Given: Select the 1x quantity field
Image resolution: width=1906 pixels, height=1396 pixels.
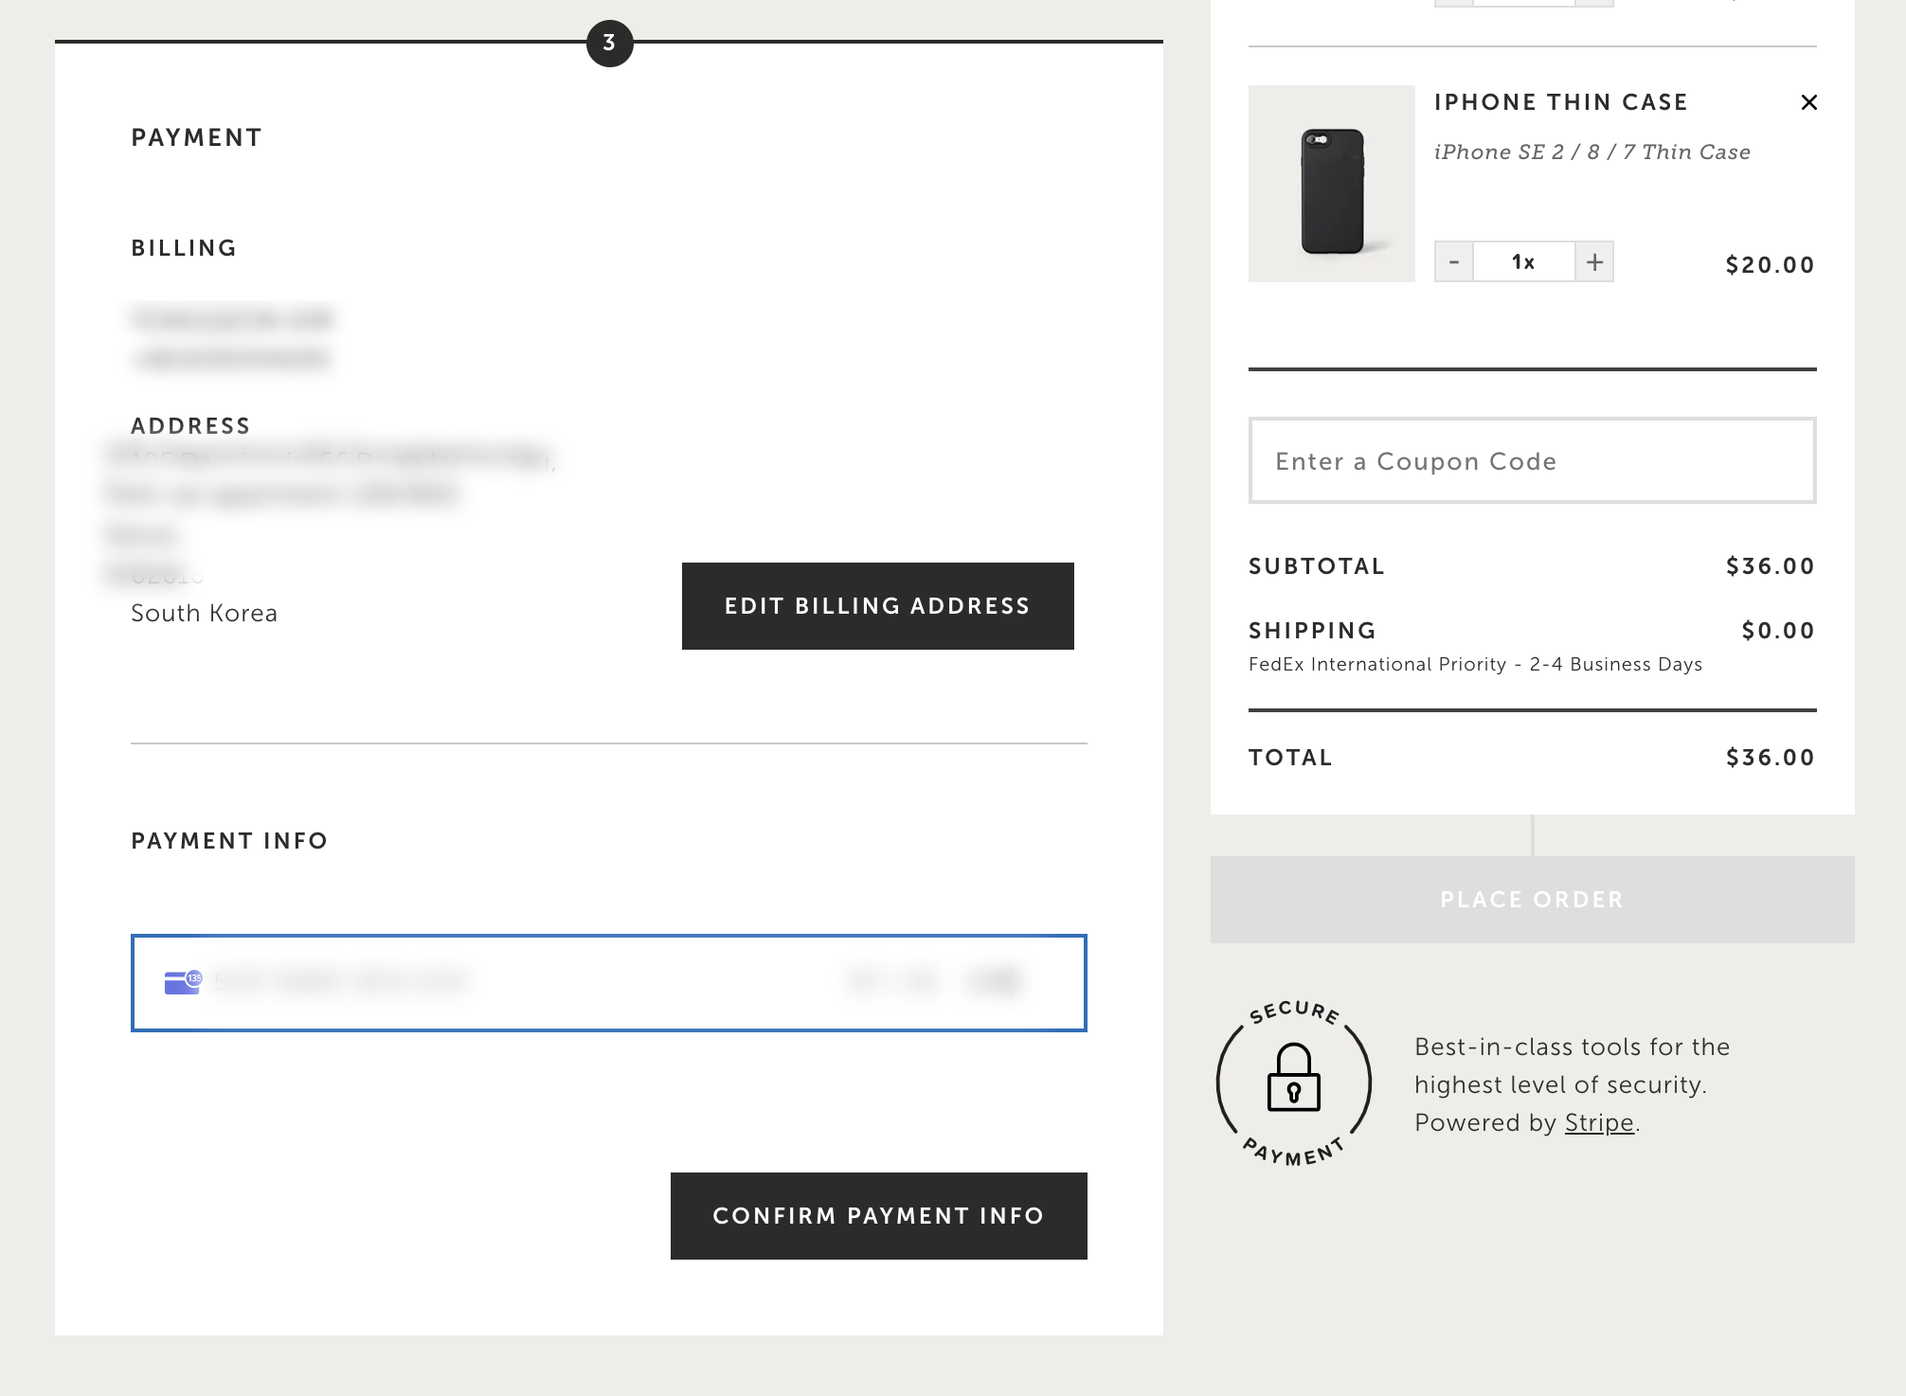Looking at the screenshot, I should tap(1523, 261).
